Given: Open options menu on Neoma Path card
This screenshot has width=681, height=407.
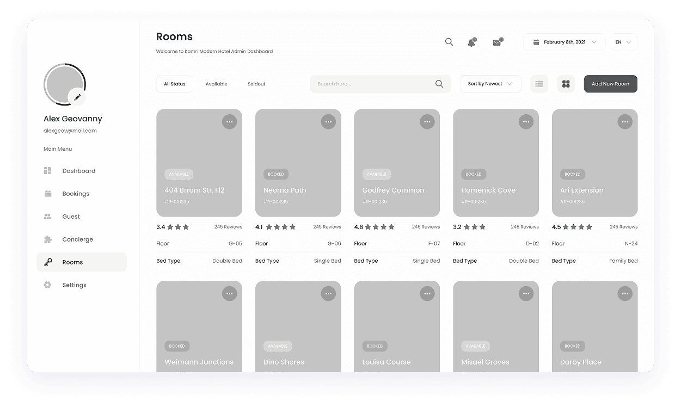Looking at the screenshot, I should (x=328, y=122).
